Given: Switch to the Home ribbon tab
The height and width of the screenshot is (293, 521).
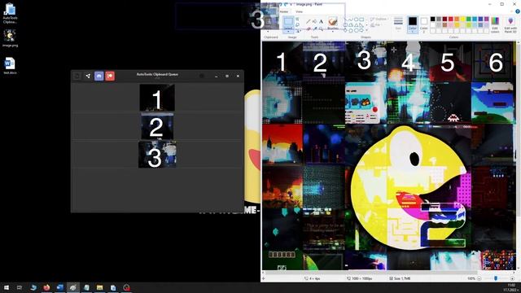Looking at the screenshot, I should (x=284, y=11).
